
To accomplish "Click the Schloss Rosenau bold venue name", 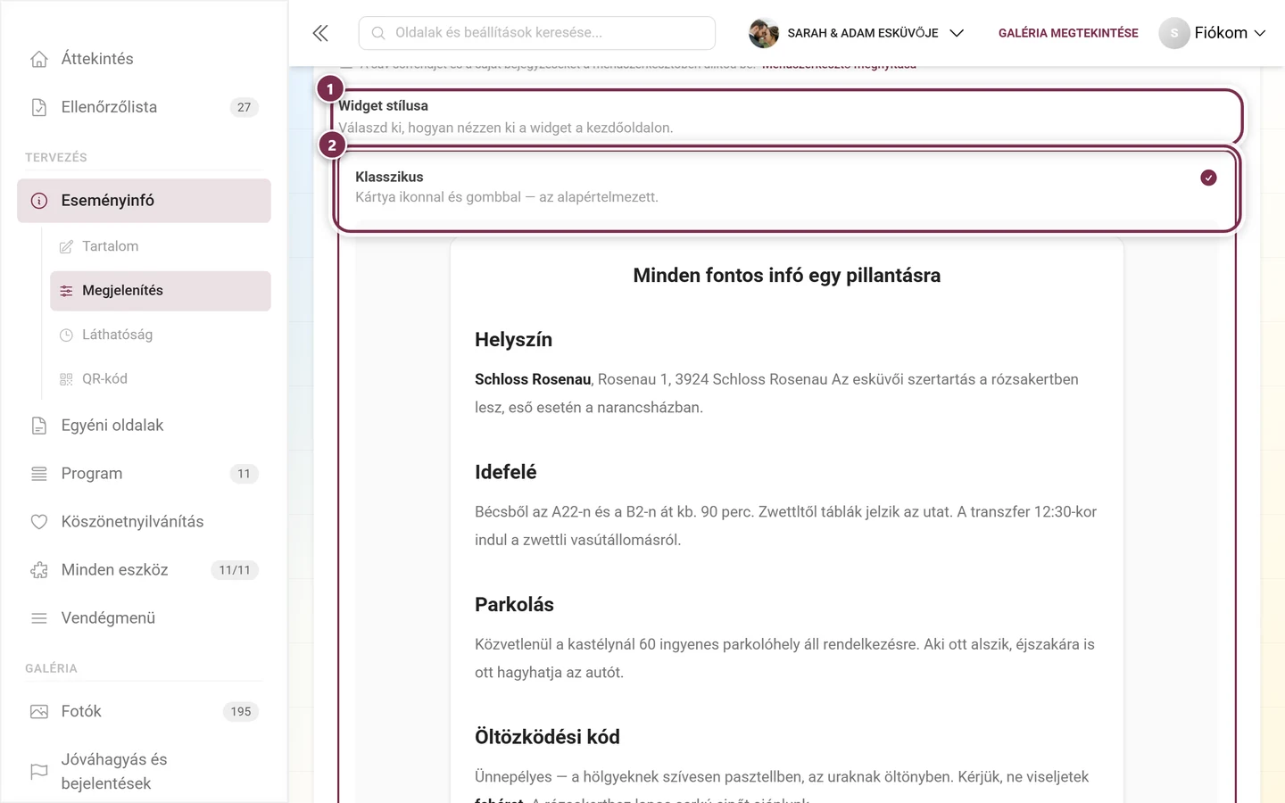I will point(533,379).
